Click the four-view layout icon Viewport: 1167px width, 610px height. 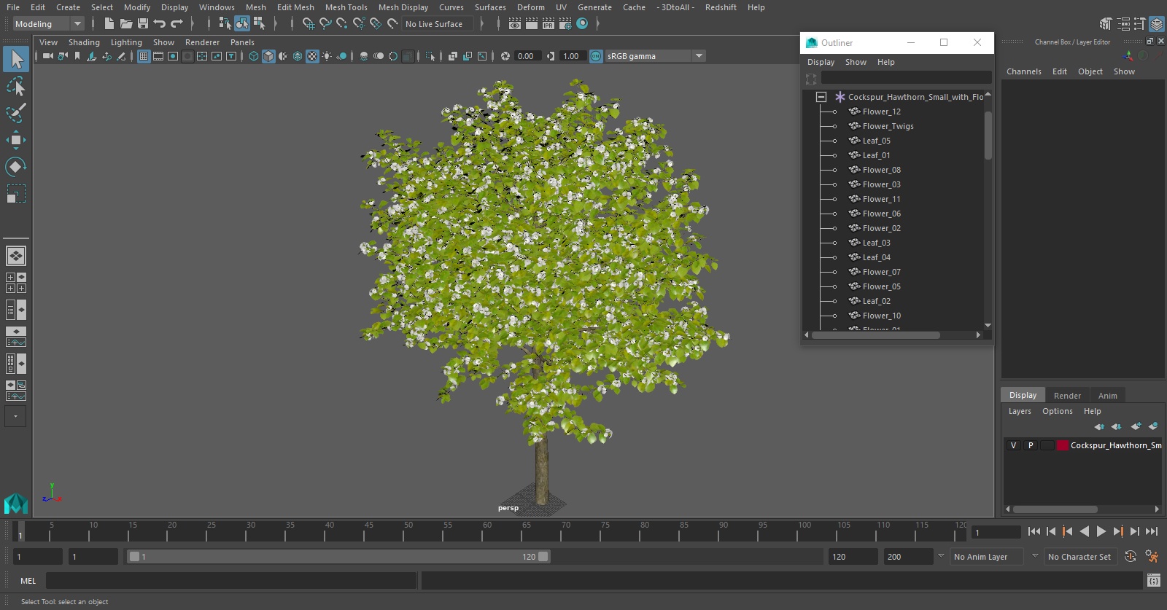click(x=16, y=283)
